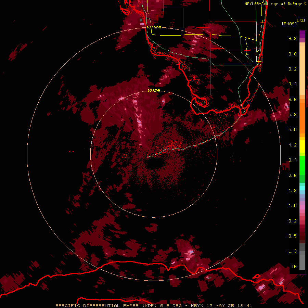Pick the bright green band on the color bar
308x308 pixels.
pos(302,165)
